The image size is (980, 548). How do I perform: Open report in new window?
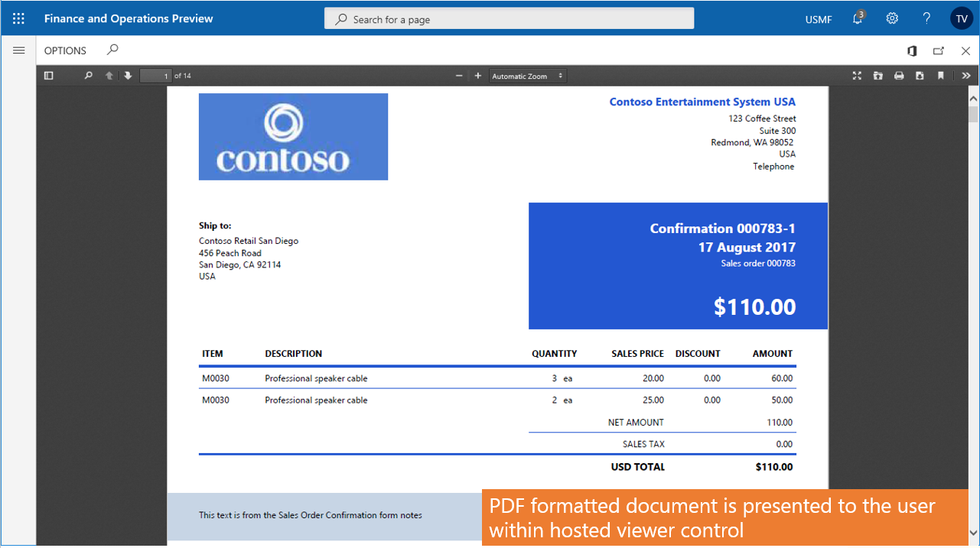click(x=939, y=50)
